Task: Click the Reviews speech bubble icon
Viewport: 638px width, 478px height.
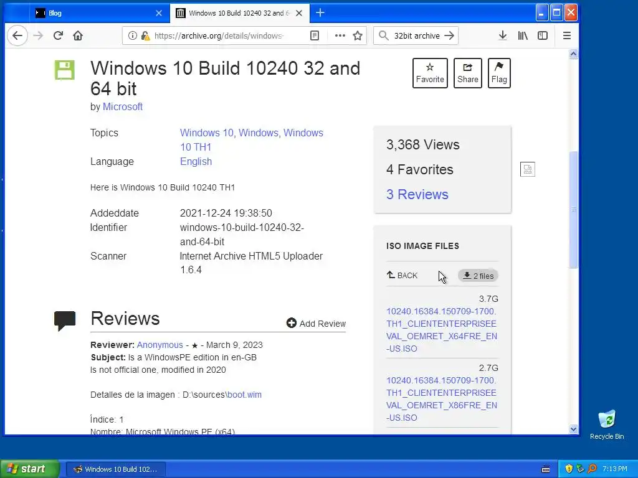Action: [x=65, y=321]
